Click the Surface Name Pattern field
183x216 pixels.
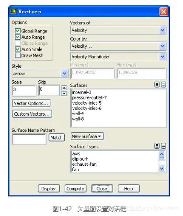[29, 140]
